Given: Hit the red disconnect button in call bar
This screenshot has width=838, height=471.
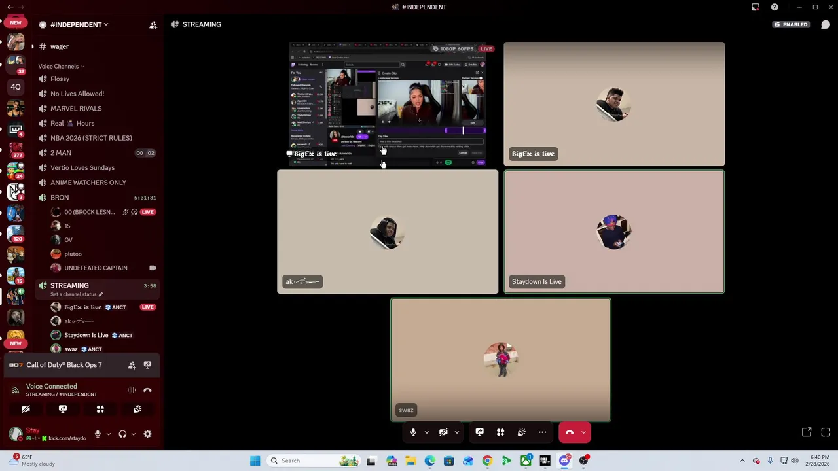Looking at the screenshot, I should 569,432.
